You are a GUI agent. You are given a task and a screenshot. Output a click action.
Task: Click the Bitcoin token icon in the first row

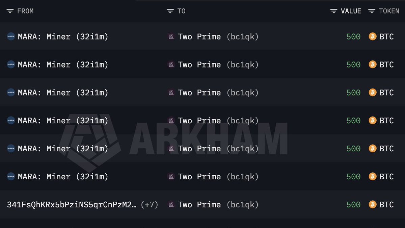coord(373,36)
